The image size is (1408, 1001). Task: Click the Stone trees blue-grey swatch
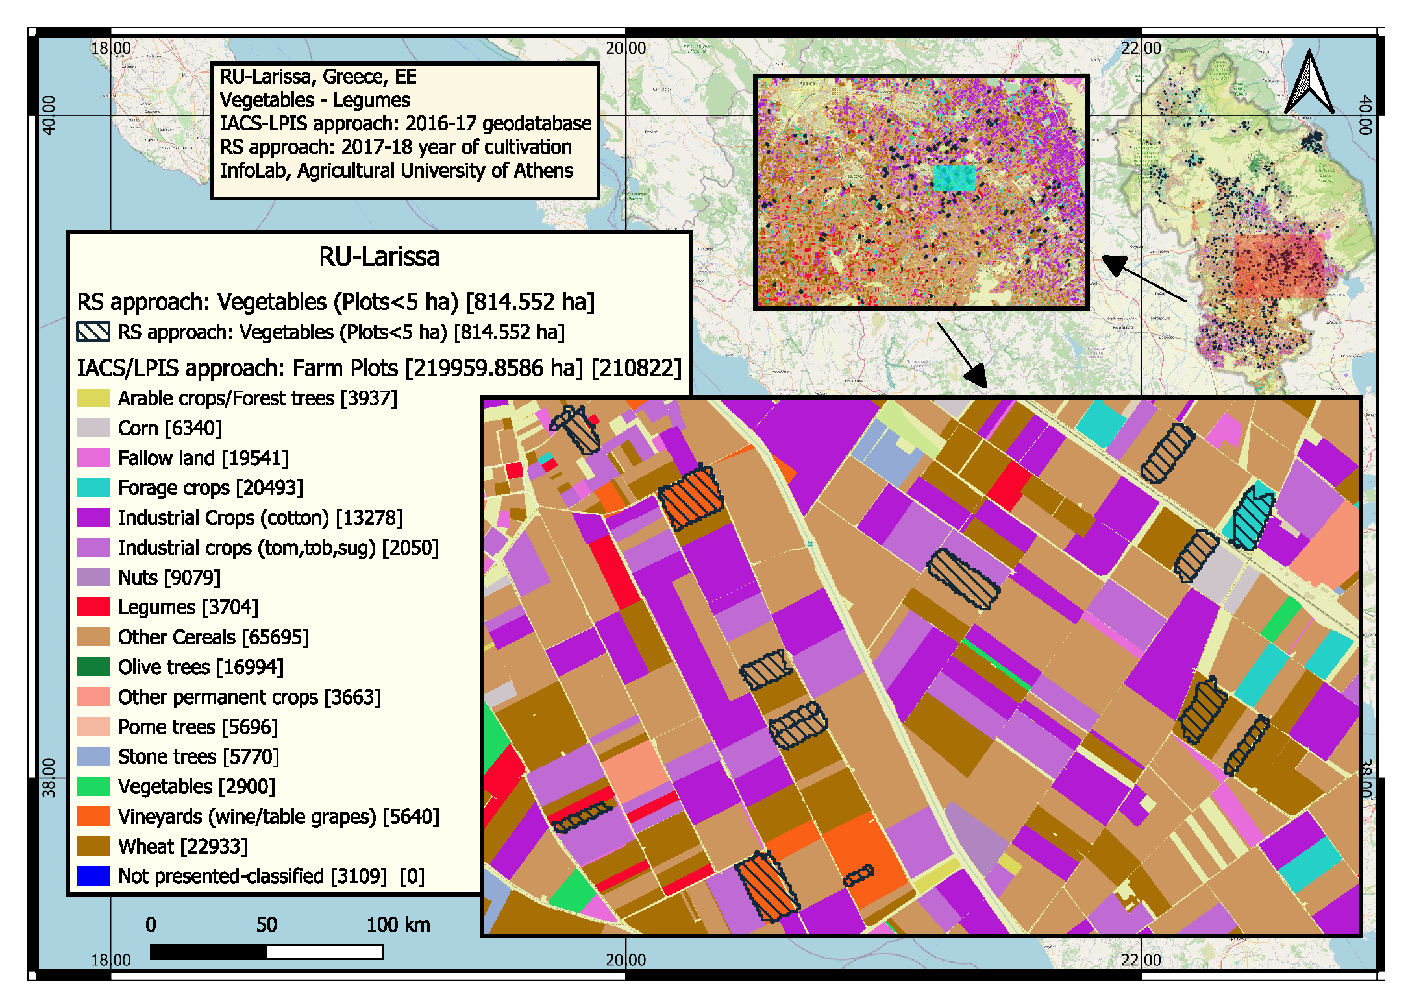(x=93, y=756)
